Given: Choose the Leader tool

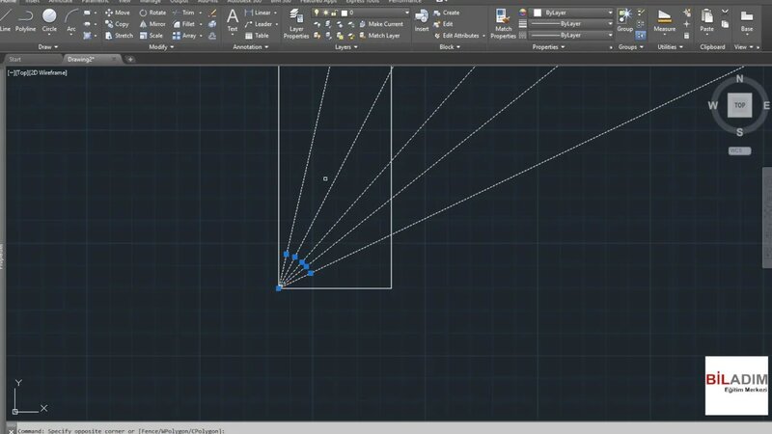Looking at the screenshot, I should tap(259, 24).
